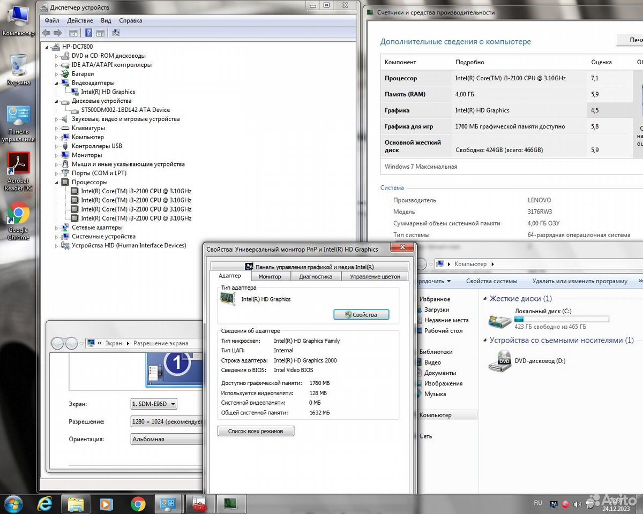Image resolution: width=643 pixels, height=514 pixels.
Task: Switch to the Диагностика tab
Action: 316,276
